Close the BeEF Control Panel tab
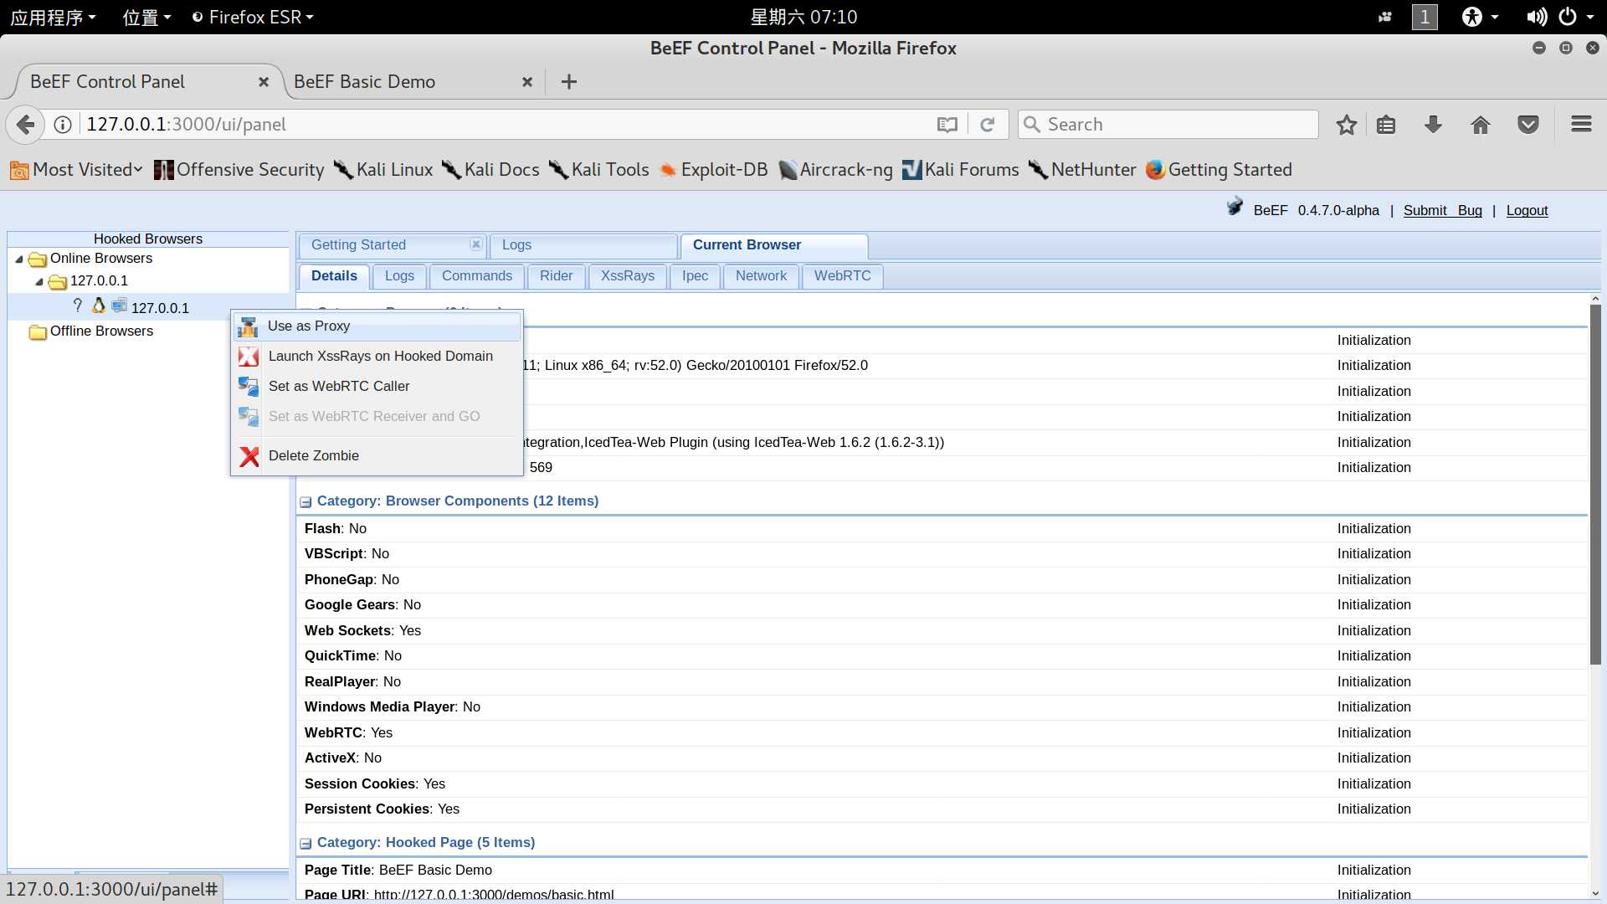 pyautogui.click(x=264, y=82)
